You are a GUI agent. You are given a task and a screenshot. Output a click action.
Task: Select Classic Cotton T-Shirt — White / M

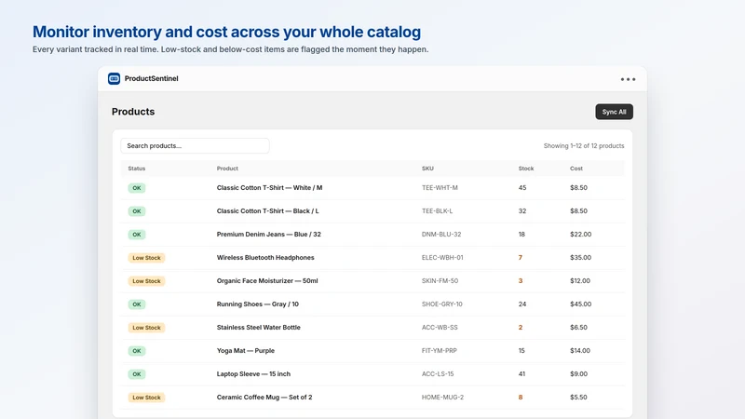[269, 188]
